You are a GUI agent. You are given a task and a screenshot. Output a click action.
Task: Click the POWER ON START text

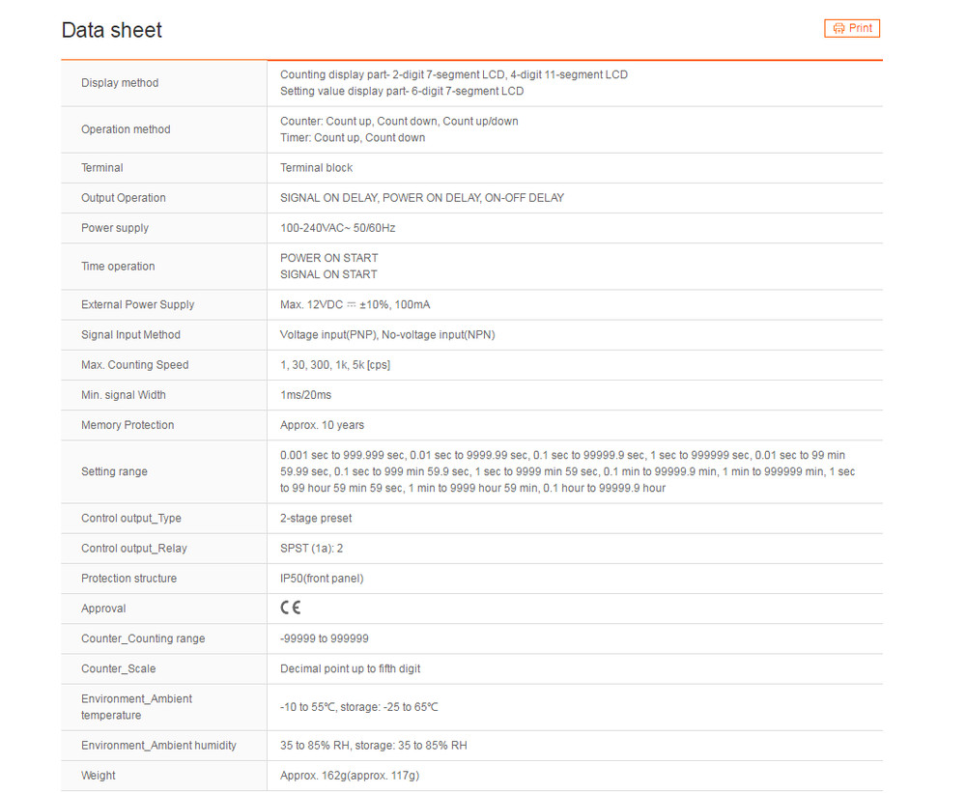pyautogui.click(x=328, y=258)
